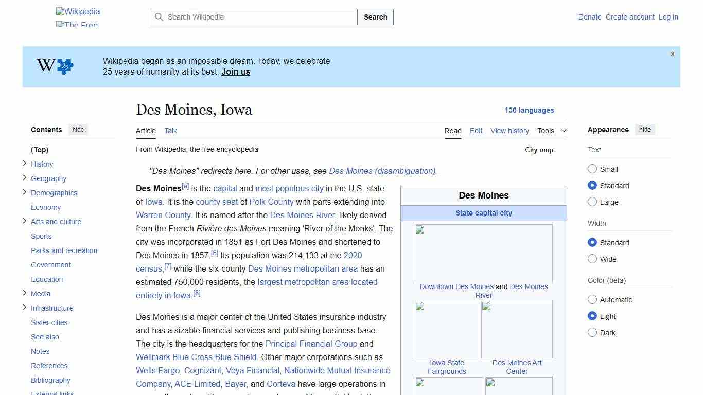Switch to the Talk tab
Image resolution: width=703 pixels, height=395 pixels.
[170, 131]
